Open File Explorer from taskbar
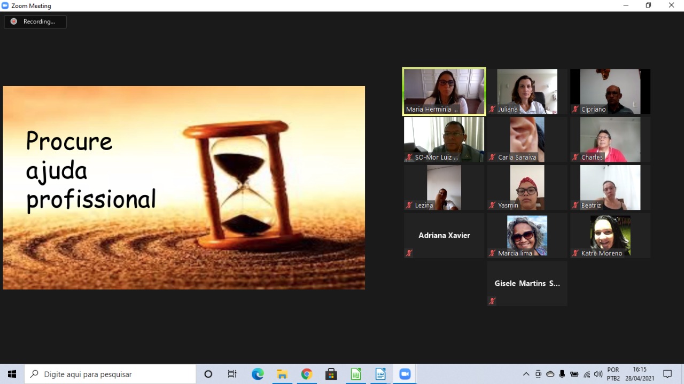 (282, 374)
